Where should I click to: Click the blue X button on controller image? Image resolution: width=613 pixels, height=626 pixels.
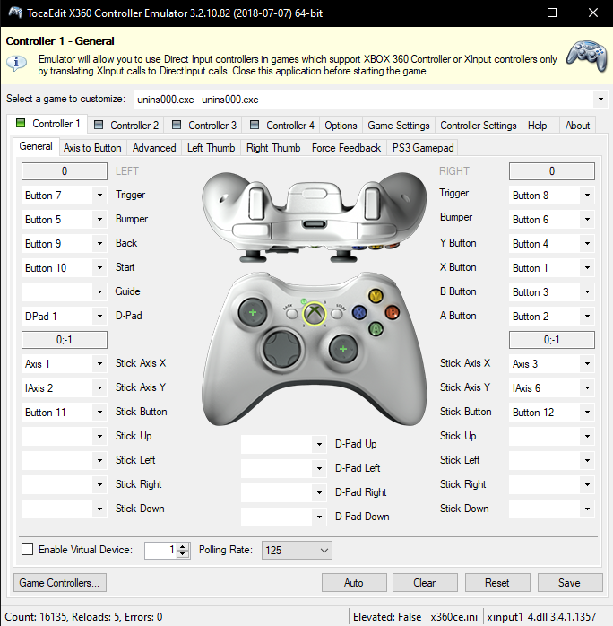click(359, 313)
